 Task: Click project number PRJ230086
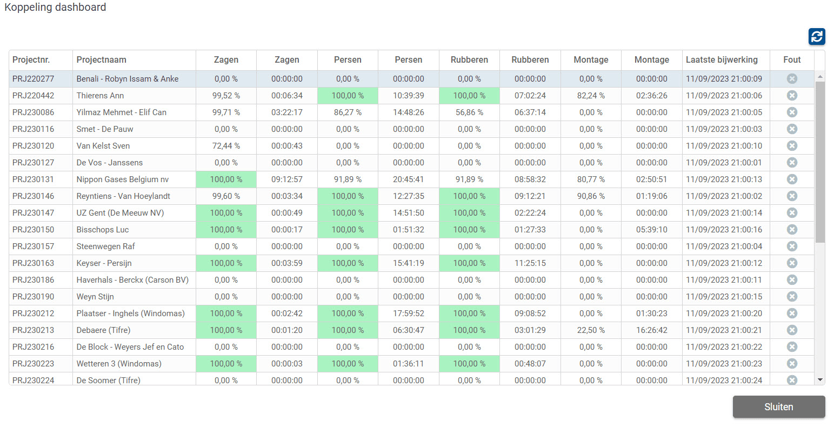tap(34, 112)
